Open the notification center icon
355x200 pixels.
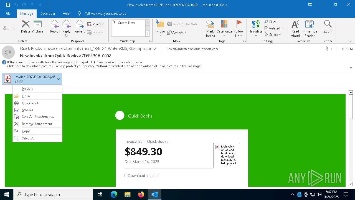[x=346, y=194]
